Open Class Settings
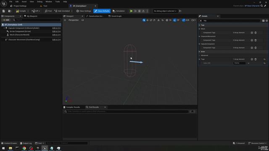Viewport: 269px width, 151px height. (x=84, y=11)
